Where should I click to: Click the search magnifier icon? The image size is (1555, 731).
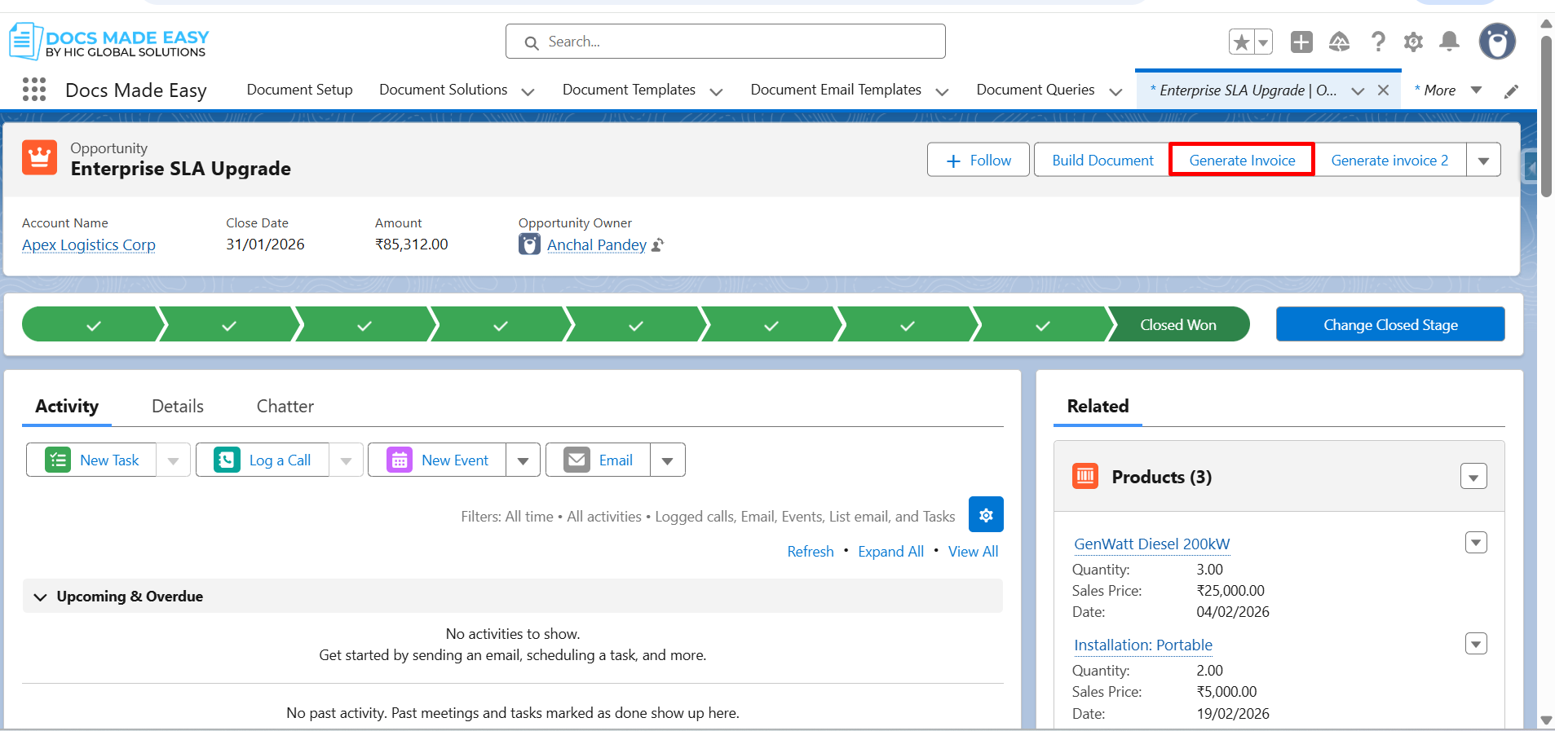click(x=532, y=42)
